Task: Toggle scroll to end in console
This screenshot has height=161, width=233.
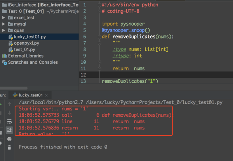Action: click(9, 130)
